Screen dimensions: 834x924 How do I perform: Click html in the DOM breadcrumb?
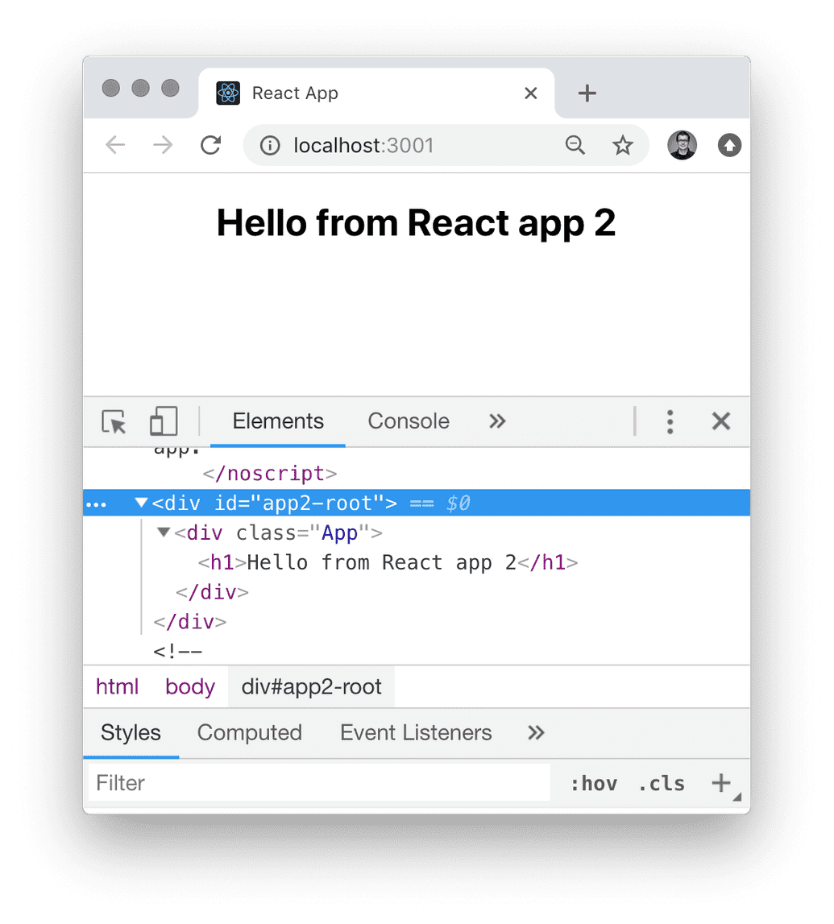pyautogui.click(x=117, y=686)
